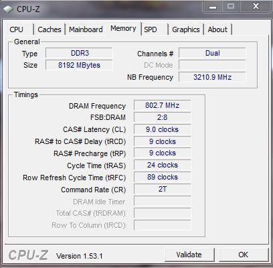Click the CPU-Z title bar icon
This screenshot has width=273, height=268.
tap(8, 9)
